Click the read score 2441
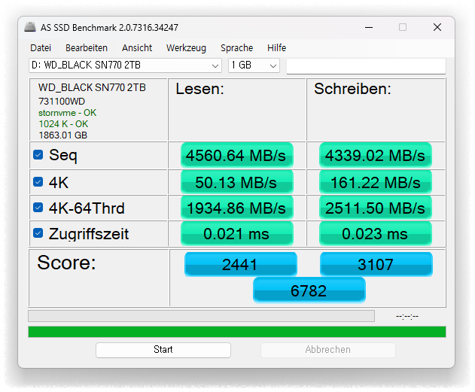The width and height of the screenshot is (475, 392). click(241, 264)
